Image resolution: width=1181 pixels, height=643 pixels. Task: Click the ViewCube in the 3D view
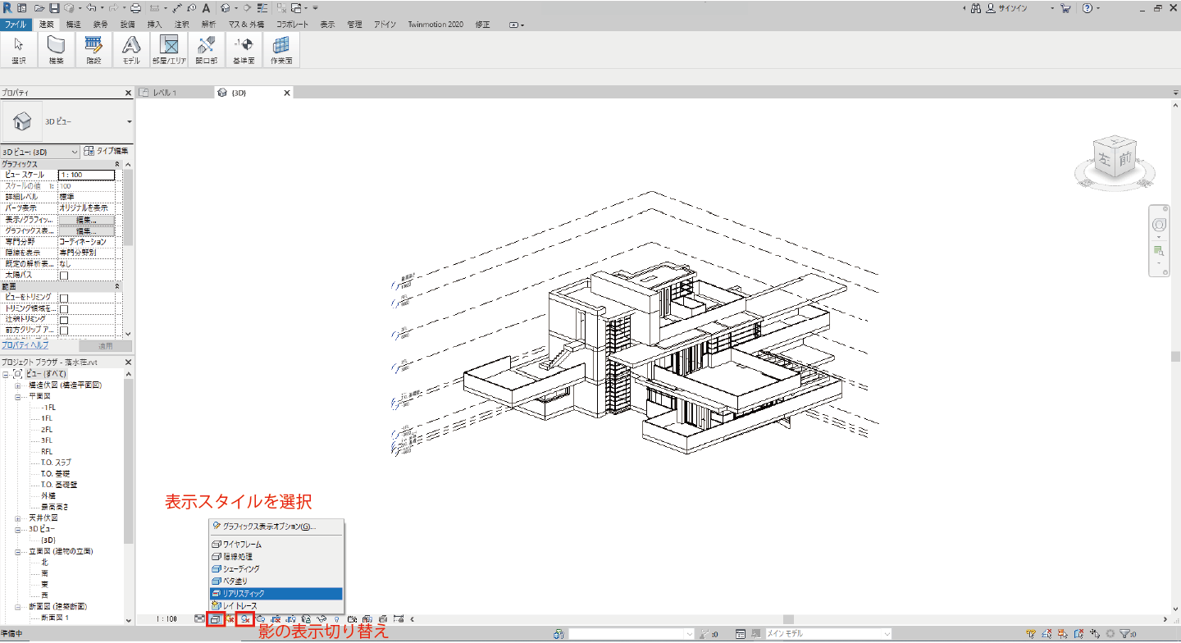pyautogui.click(x=1114, y=158)
